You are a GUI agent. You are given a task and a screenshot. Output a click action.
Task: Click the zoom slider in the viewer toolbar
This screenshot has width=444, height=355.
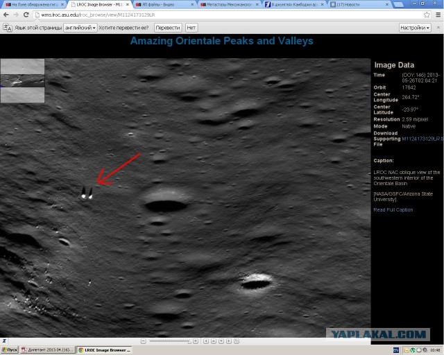[x=170, y=341]
